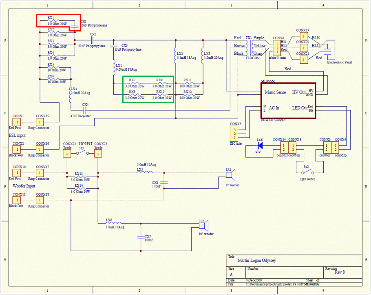Click the Sx2 light switch symbol

point(307,172)
